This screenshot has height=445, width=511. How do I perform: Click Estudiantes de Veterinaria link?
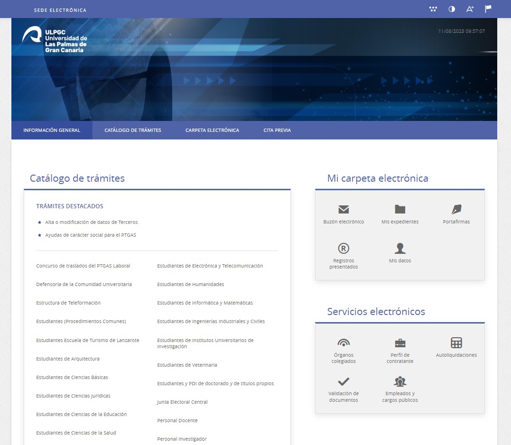tap(187, 365)
